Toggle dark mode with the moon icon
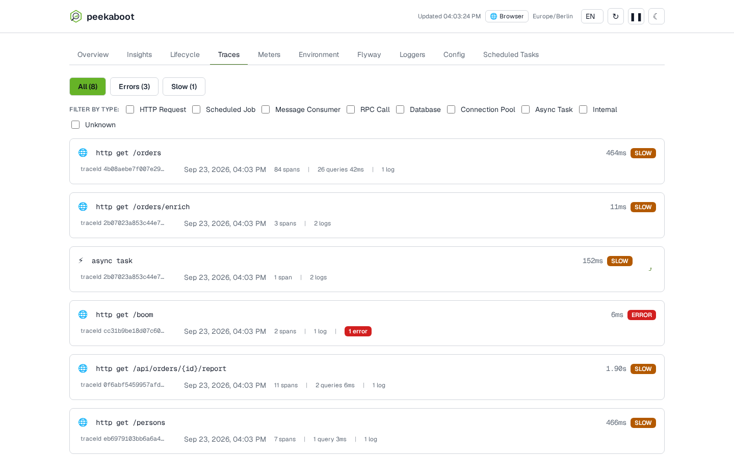The image size is (734, 458). click(x=657, y=16)
